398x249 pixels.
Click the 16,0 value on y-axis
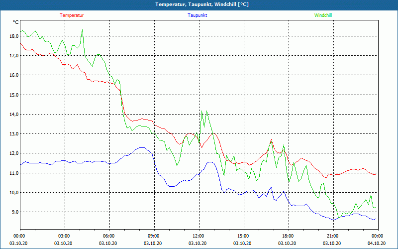(14, 75)
